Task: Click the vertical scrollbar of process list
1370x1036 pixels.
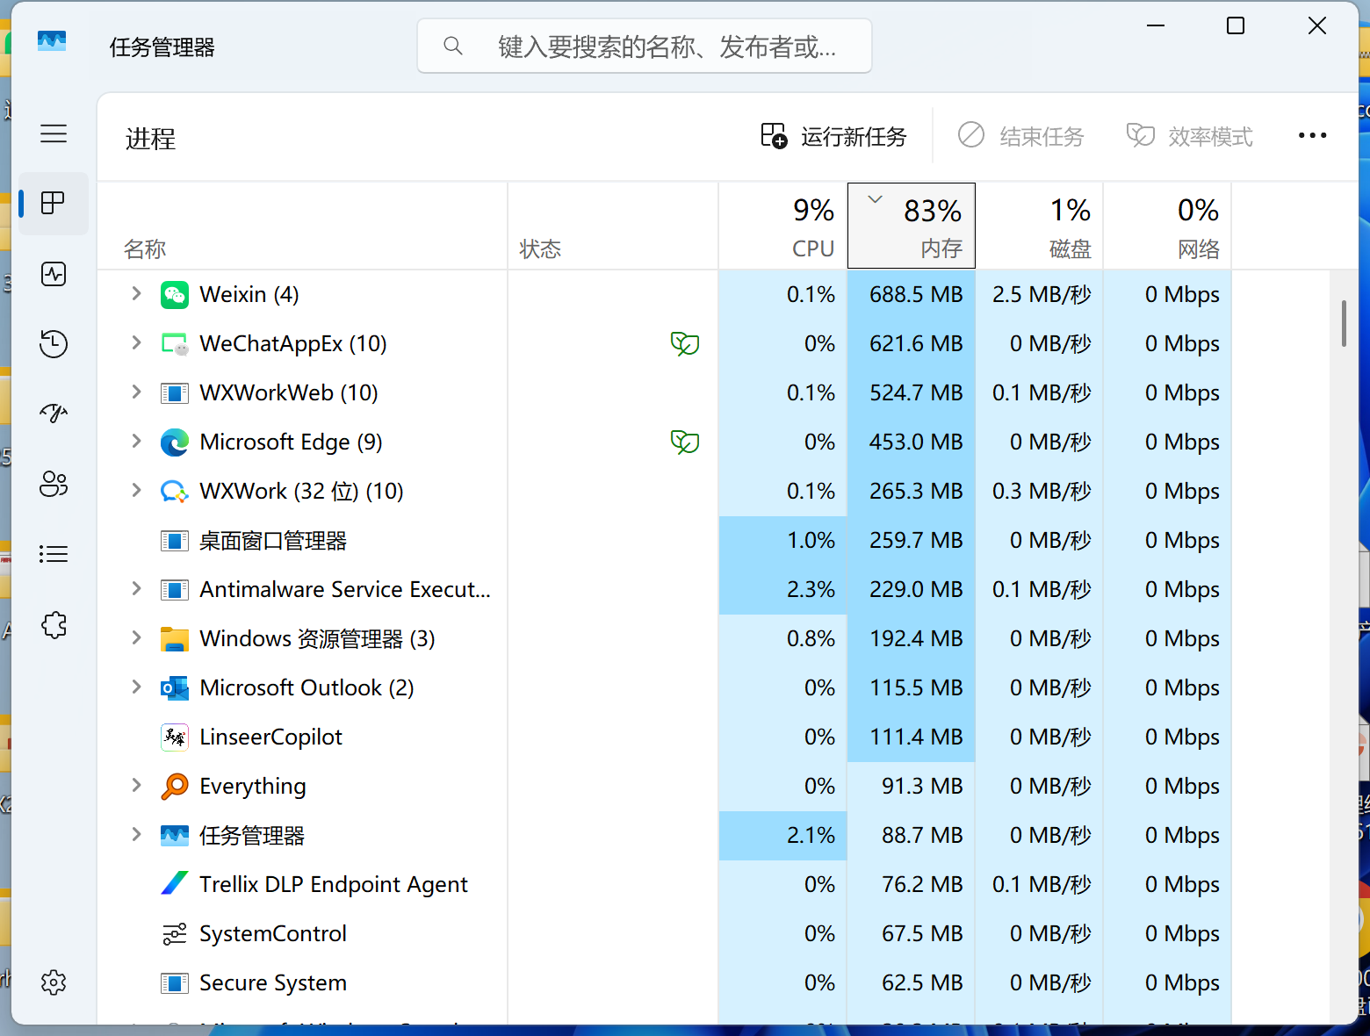Action: (x=1344, y=324)
